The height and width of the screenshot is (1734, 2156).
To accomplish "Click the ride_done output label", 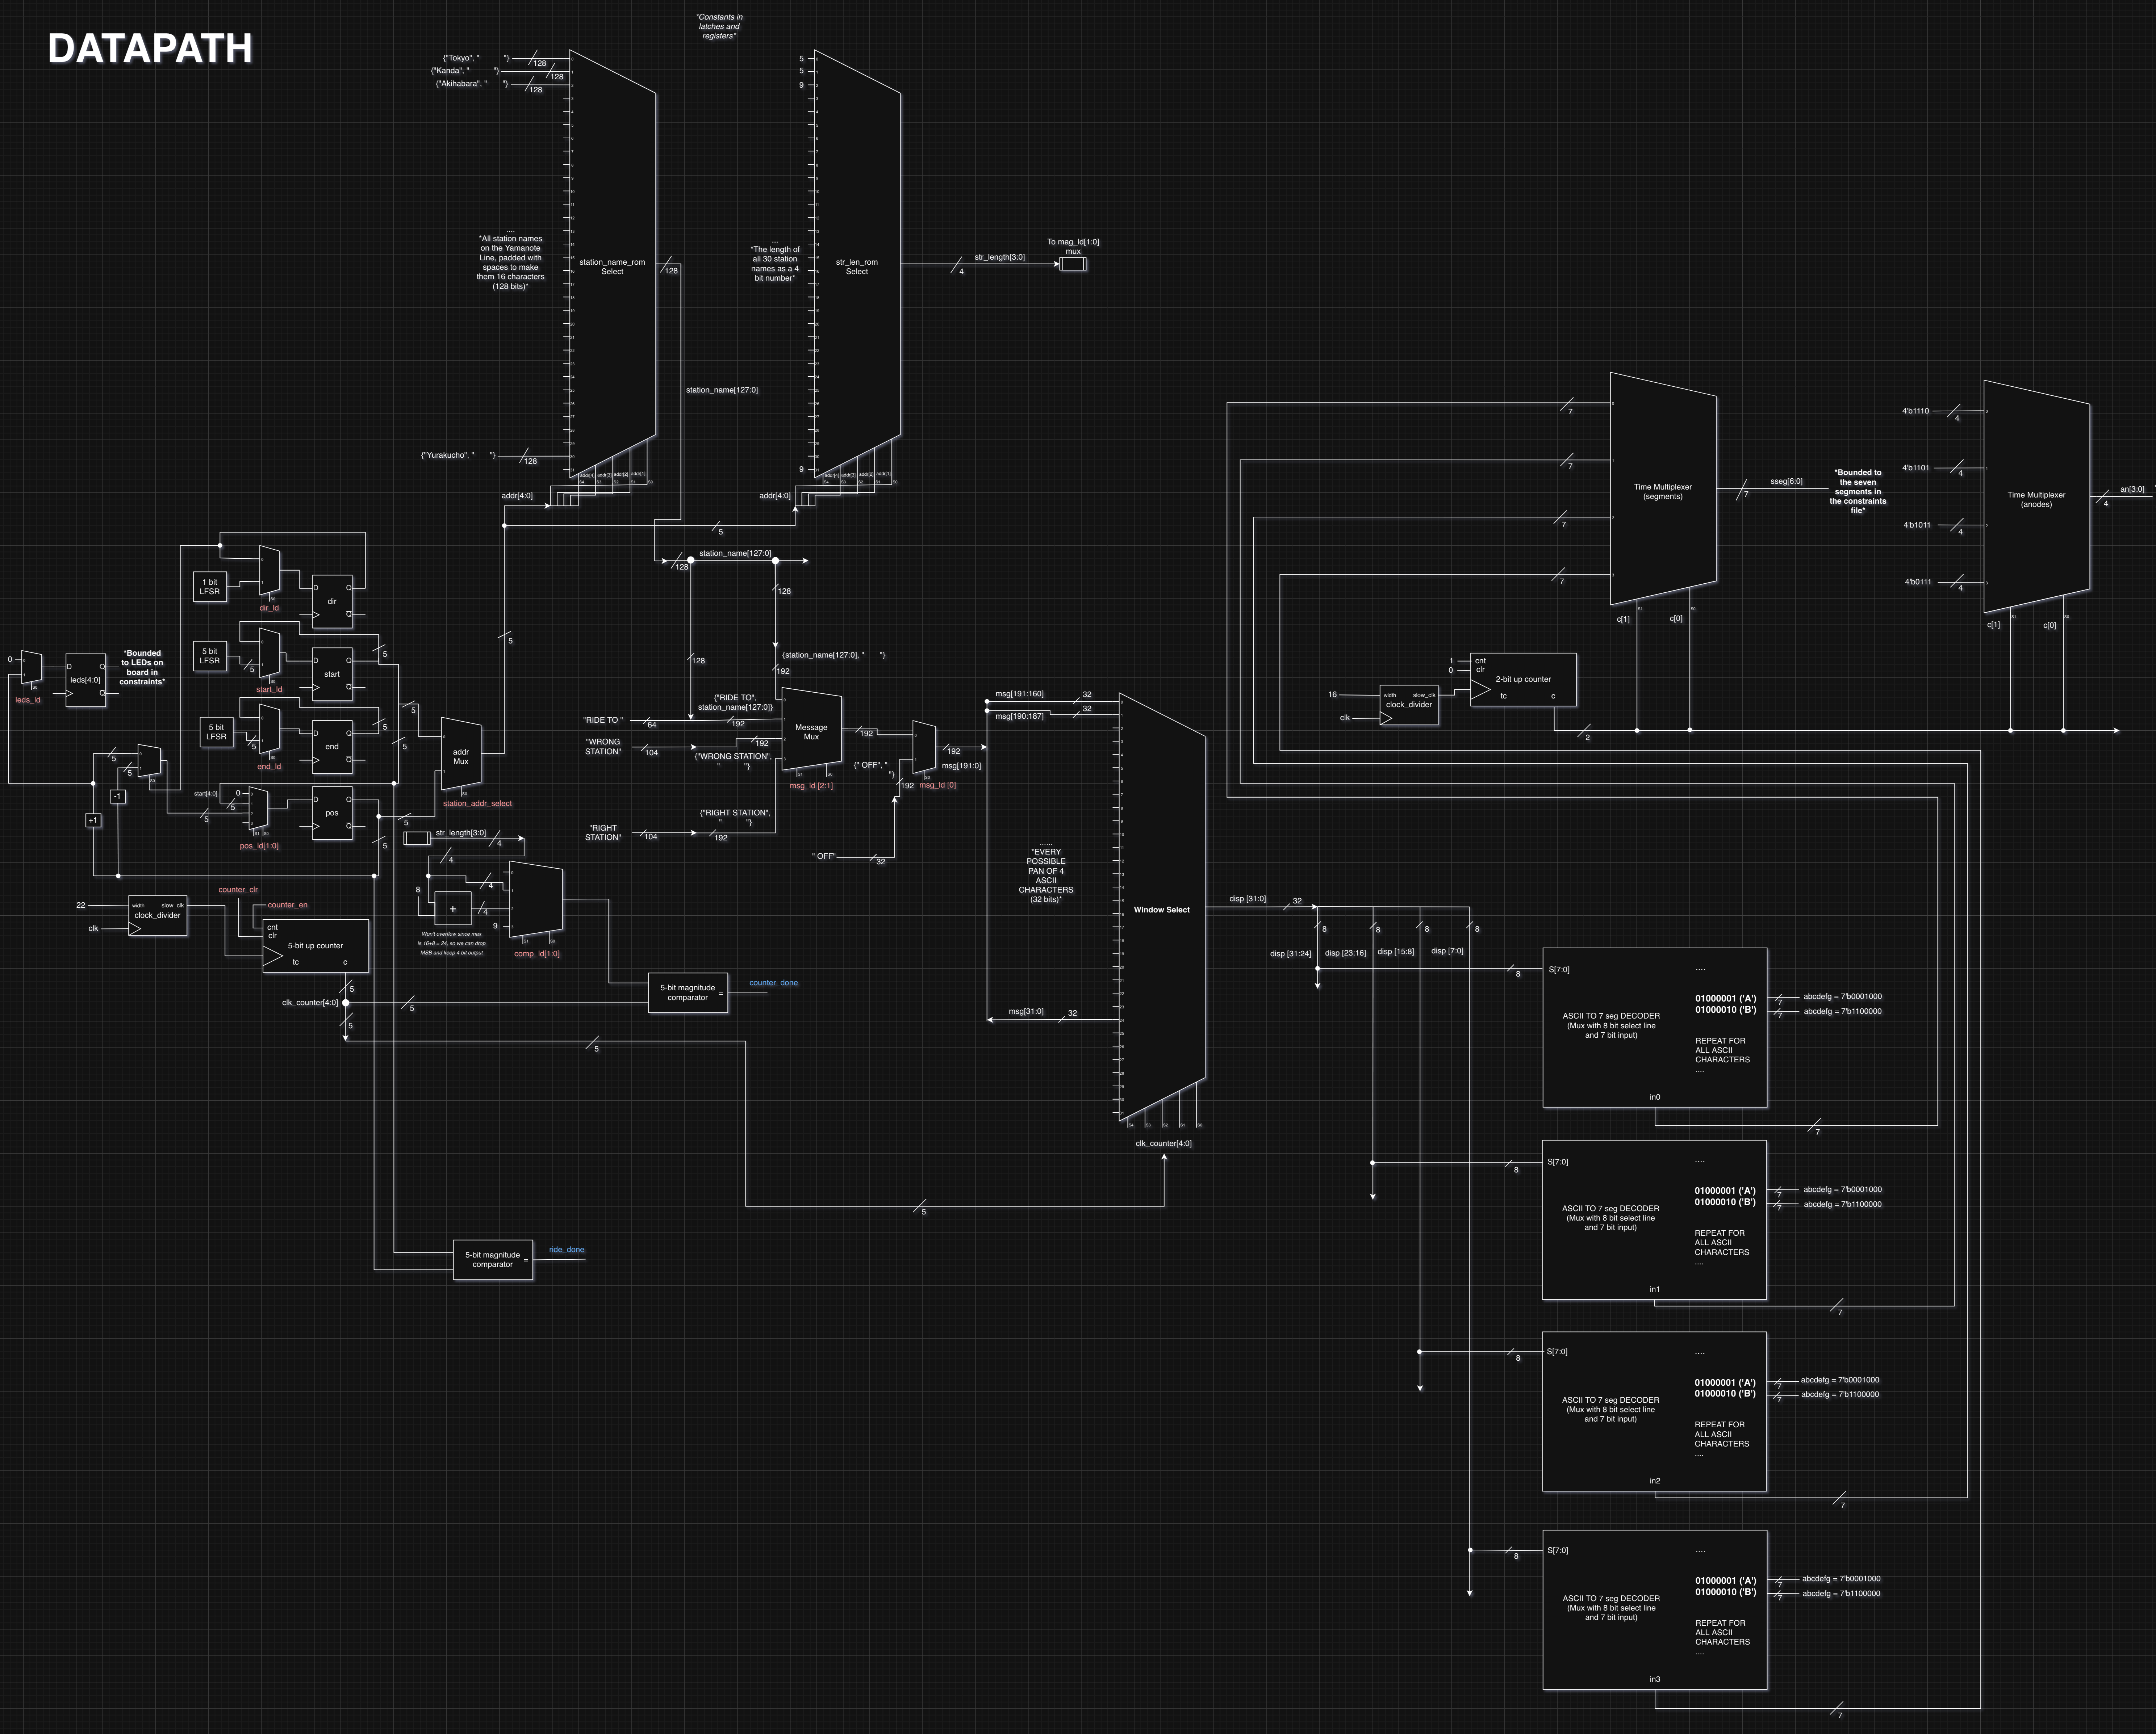I will (567, 1249).
